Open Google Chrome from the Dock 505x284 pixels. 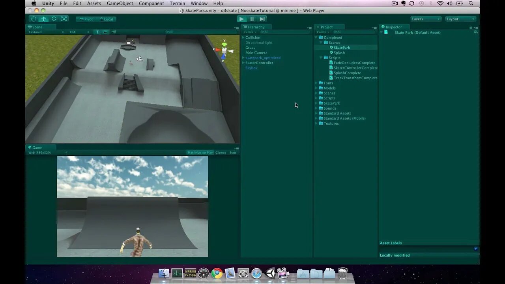coord(217,273)
